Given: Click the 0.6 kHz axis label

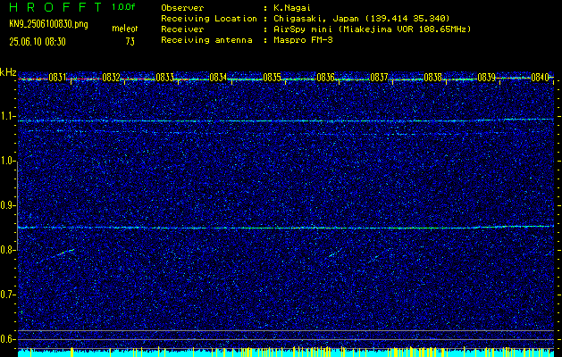Looking at the screenshot, I should (8, 339).
